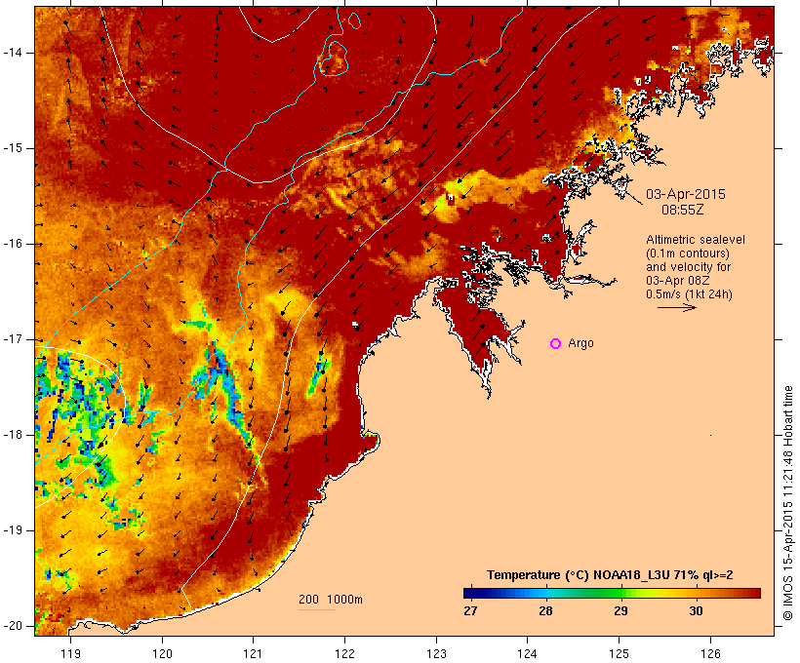Screen dimensions: 800x663
Task: Click the latitude axis label -17
Action: click(13, 339)
